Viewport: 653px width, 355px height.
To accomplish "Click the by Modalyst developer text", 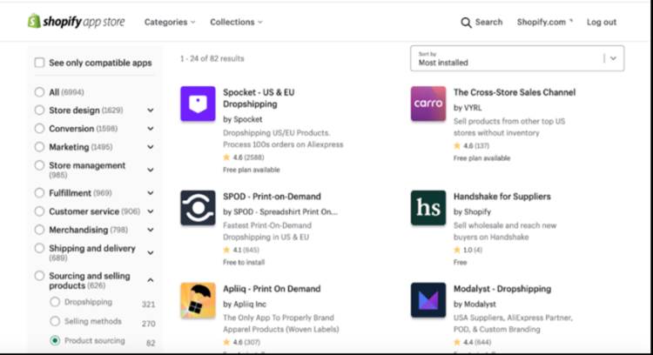I will point(475,305).
